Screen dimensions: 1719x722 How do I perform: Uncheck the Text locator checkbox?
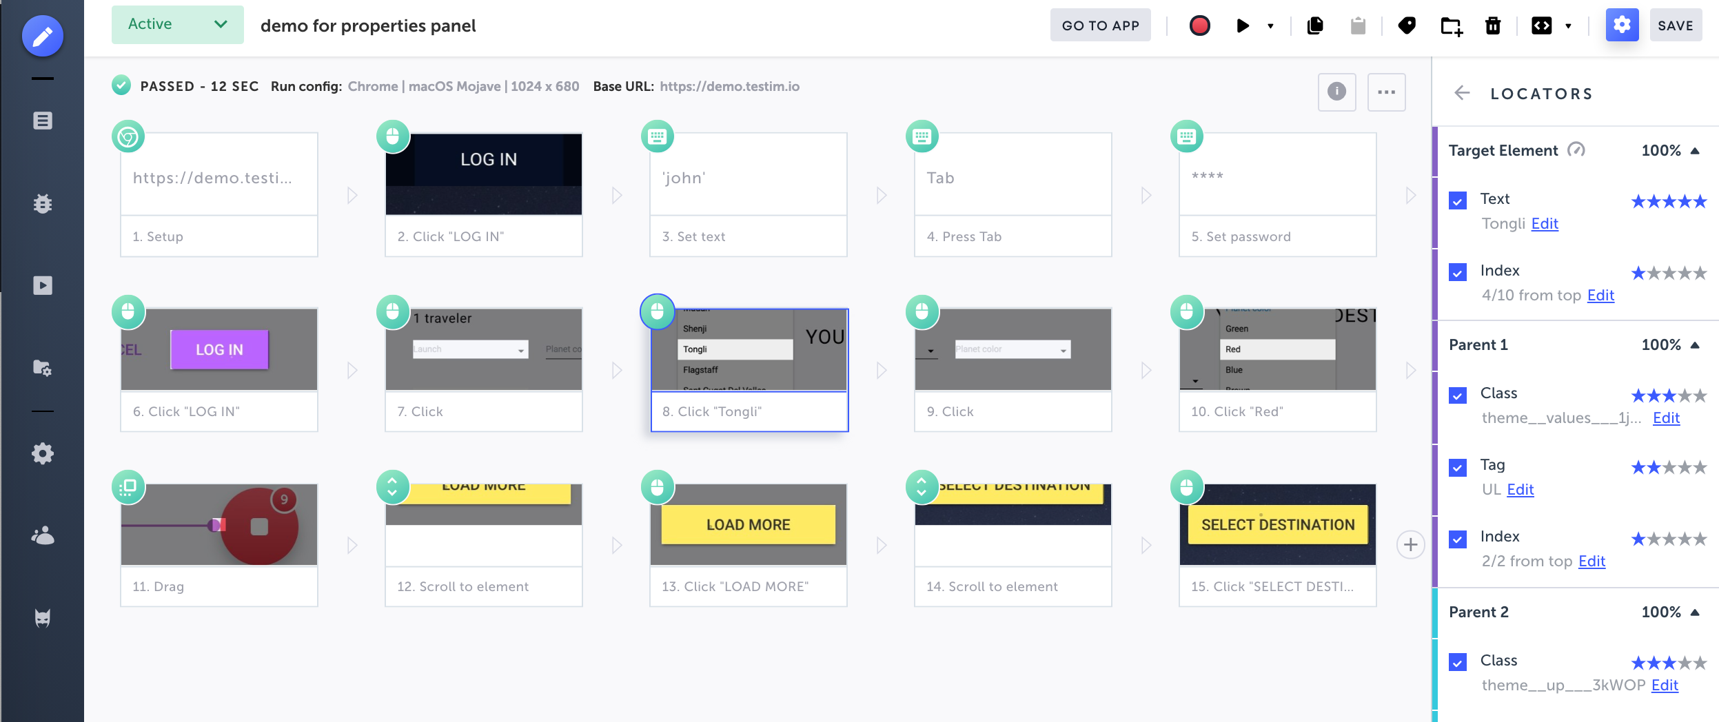[x=1458, y=200]
